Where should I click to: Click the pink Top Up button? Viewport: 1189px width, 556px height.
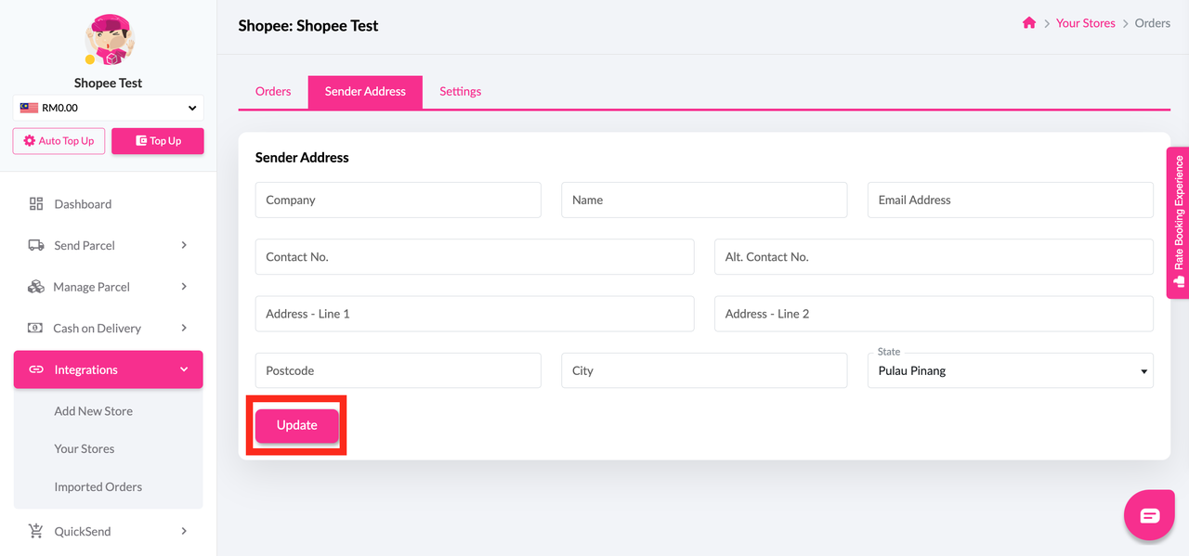tap(158, 141)
